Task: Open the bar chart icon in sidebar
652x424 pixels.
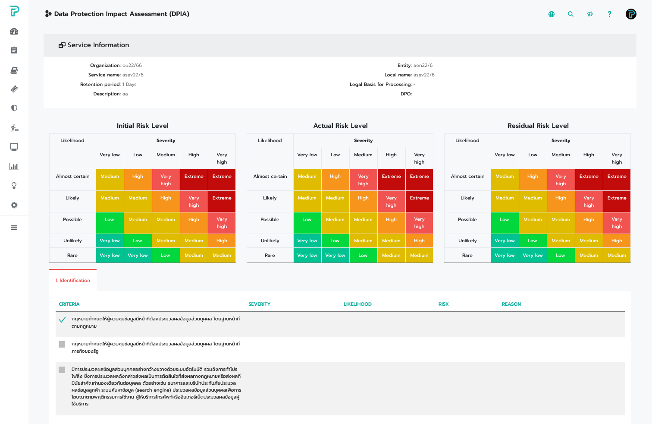Action: (14, 167)
